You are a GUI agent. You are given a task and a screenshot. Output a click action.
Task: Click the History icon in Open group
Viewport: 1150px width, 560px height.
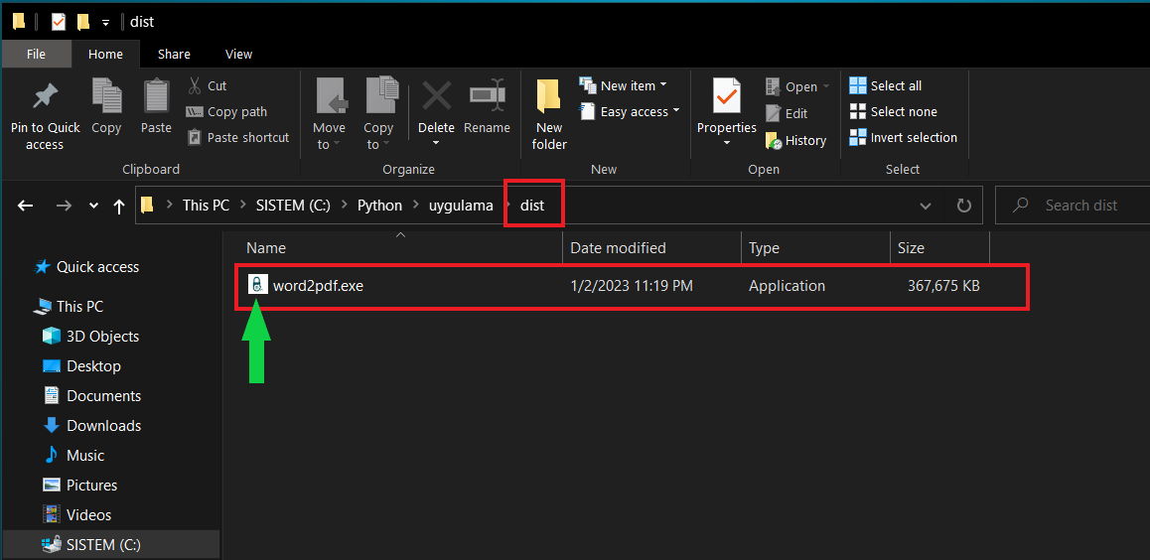775,141
